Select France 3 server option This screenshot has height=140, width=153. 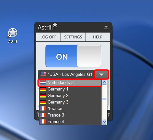pos(70,115)
